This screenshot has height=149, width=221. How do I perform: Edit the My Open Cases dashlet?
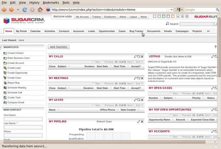(x=212, y=88)
